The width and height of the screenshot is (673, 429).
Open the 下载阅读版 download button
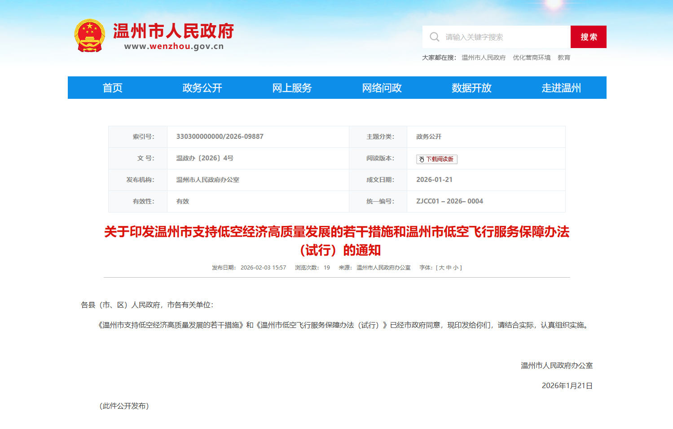pos(438,159)
